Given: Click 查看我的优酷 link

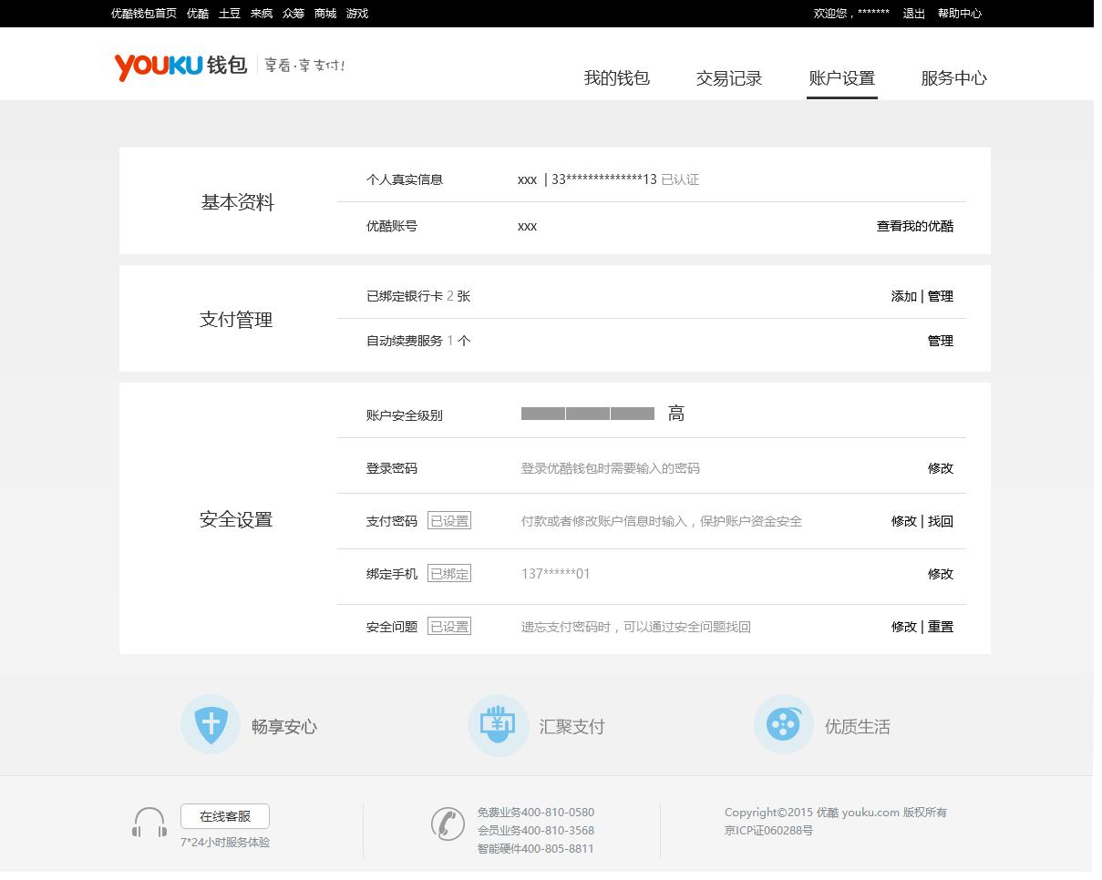Looking at the screenshot, I should pos(914,226).
